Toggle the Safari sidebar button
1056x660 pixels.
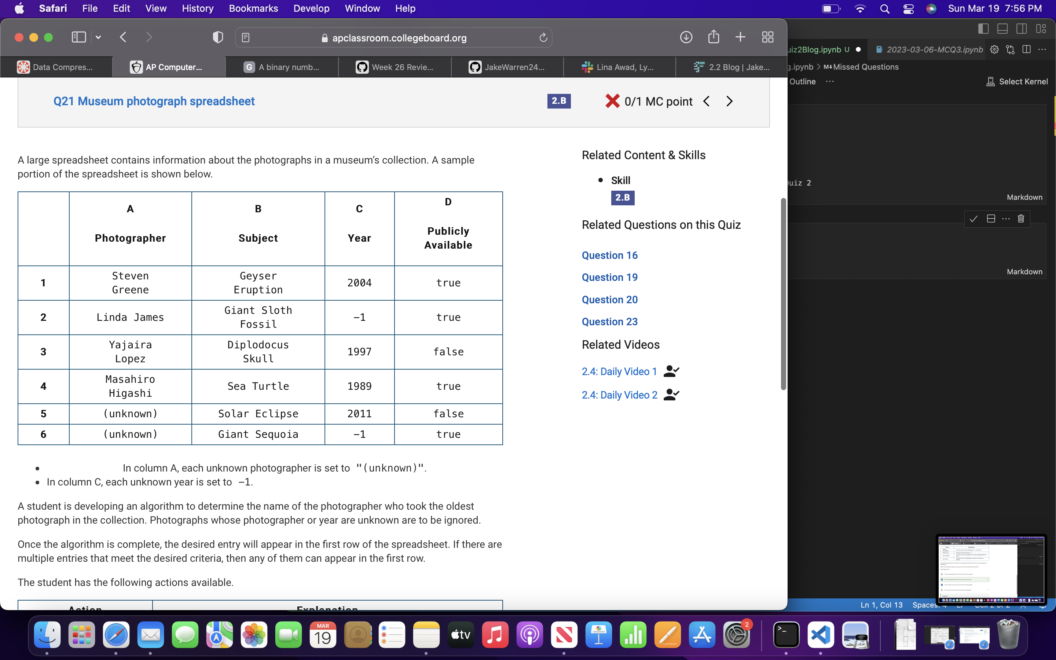[x=78, y=37]
